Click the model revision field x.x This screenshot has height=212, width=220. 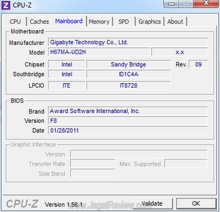(x=180, y=52)
